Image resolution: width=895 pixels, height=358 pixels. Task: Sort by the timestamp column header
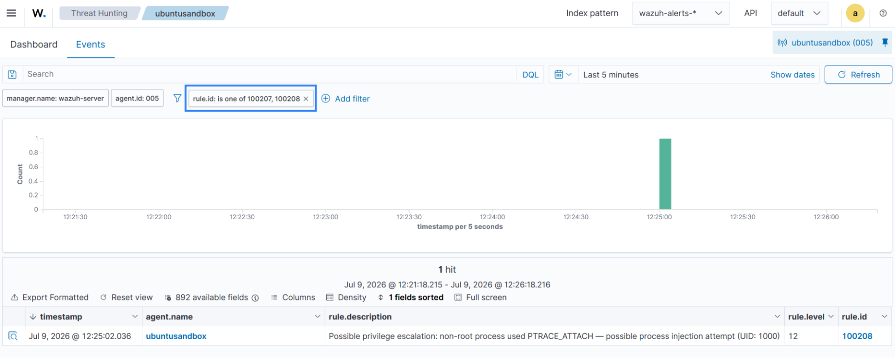click(x=61, y=316)
